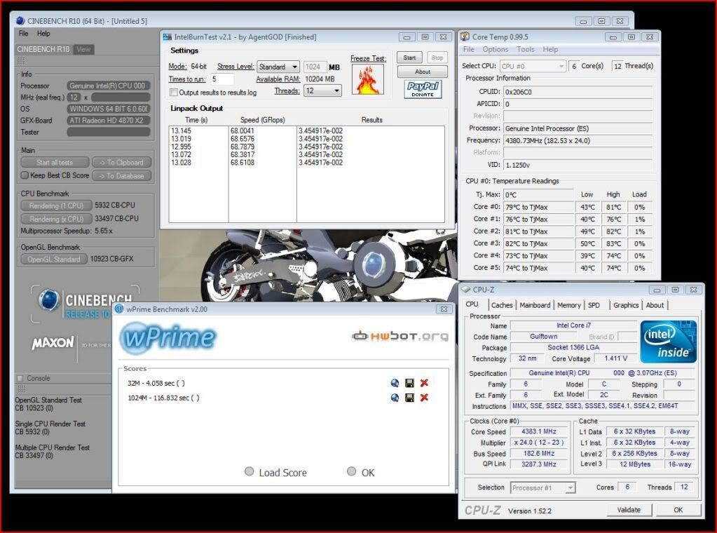Toggle the Keep Best CB Score checkbox
Viewport: 717px width, 533px height.
click(25, 175)
